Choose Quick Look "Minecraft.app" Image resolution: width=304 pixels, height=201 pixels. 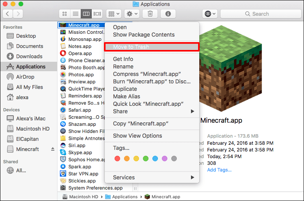coord(152,104)
